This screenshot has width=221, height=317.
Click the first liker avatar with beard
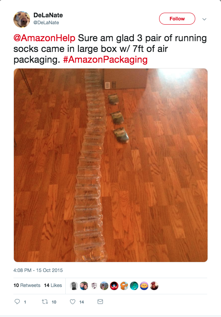pos(74,286)
